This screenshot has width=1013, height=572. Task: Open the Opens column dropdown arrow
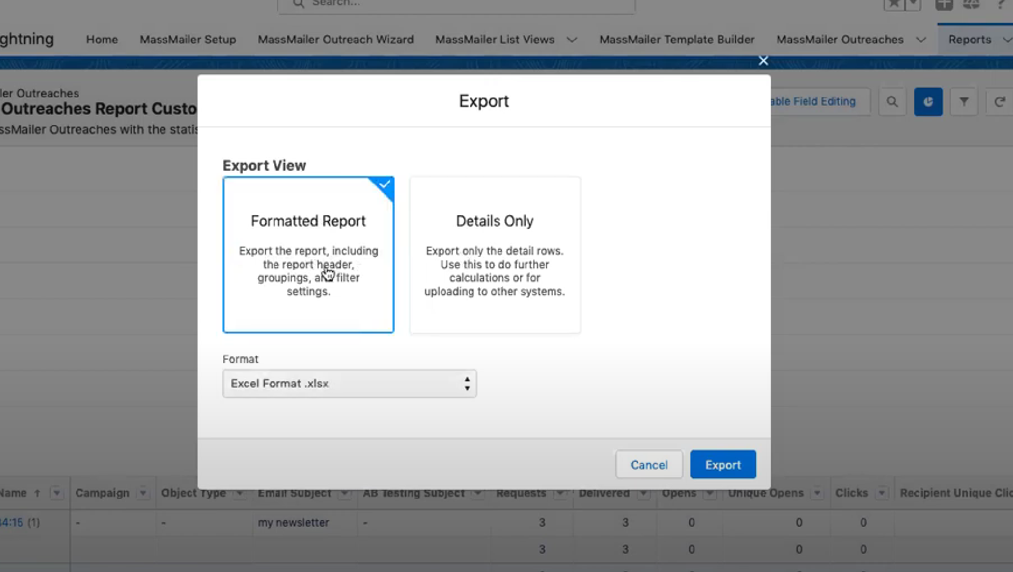click(x=710, y=493)
